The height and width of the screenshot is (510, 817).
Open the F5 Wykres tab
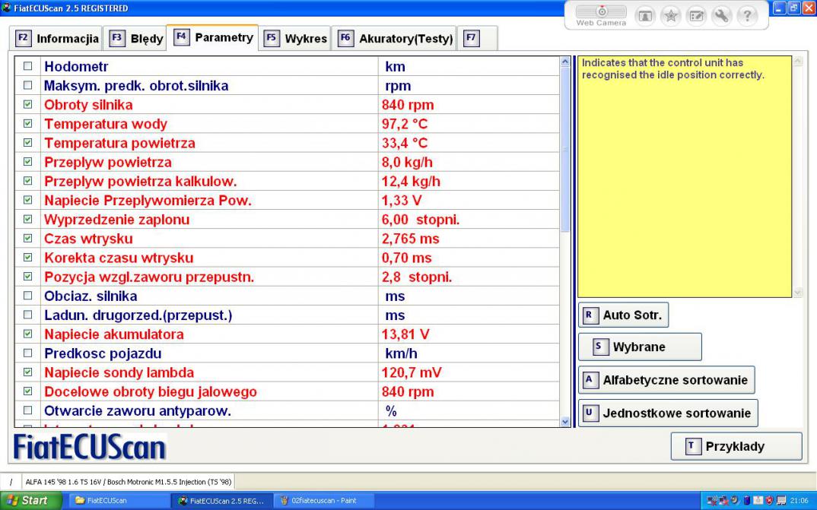294,39
